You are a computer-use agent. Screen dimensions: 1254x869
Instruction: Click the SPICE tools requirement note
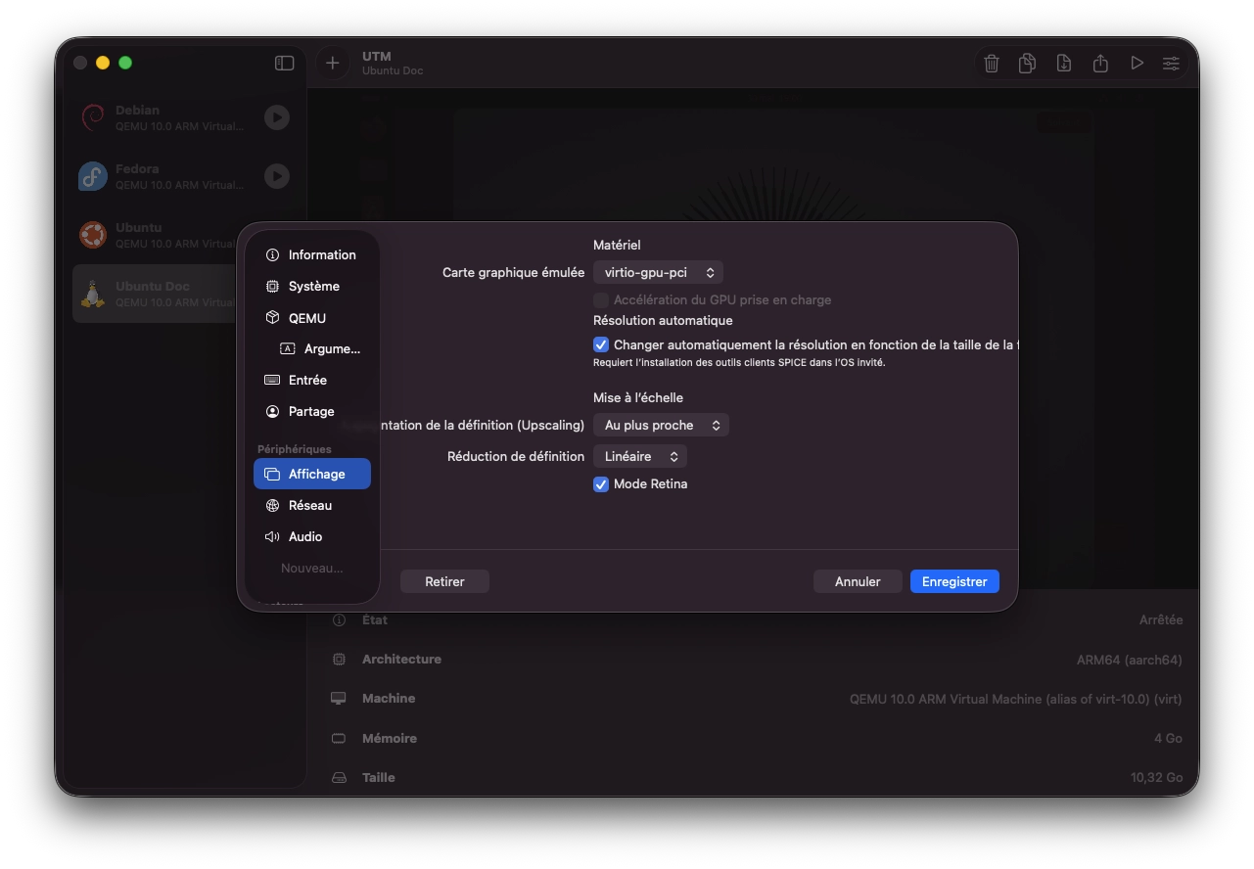click(739, 363)
